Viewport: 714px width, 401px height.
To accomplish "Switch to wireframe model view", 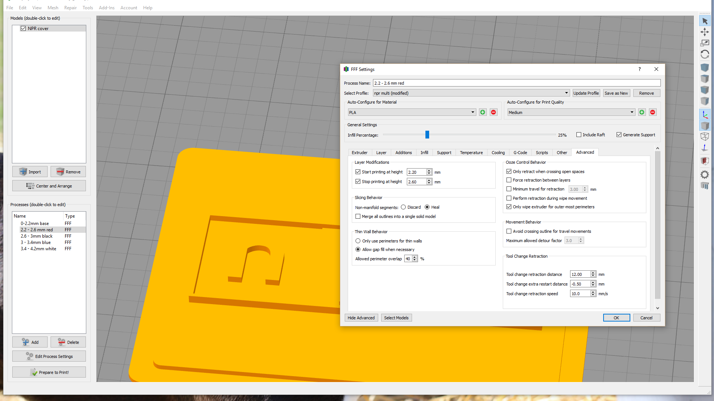I will click(704, 137).
